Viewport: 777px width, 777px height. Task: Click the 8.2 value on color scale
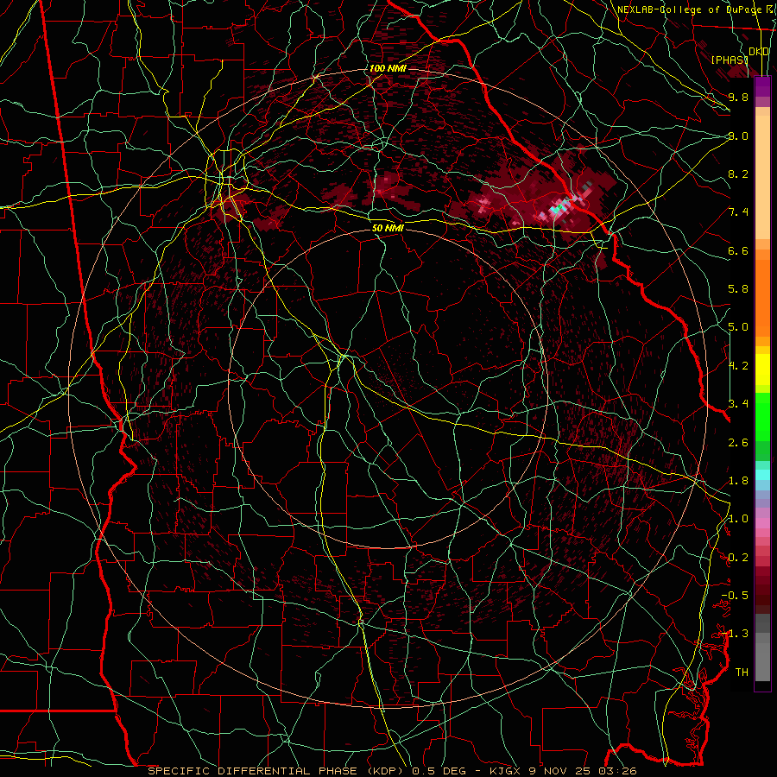(738, 174)
